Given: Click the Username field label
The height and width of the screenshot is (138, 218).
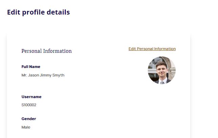Looking at the screenshot, I should coord(31,97).
